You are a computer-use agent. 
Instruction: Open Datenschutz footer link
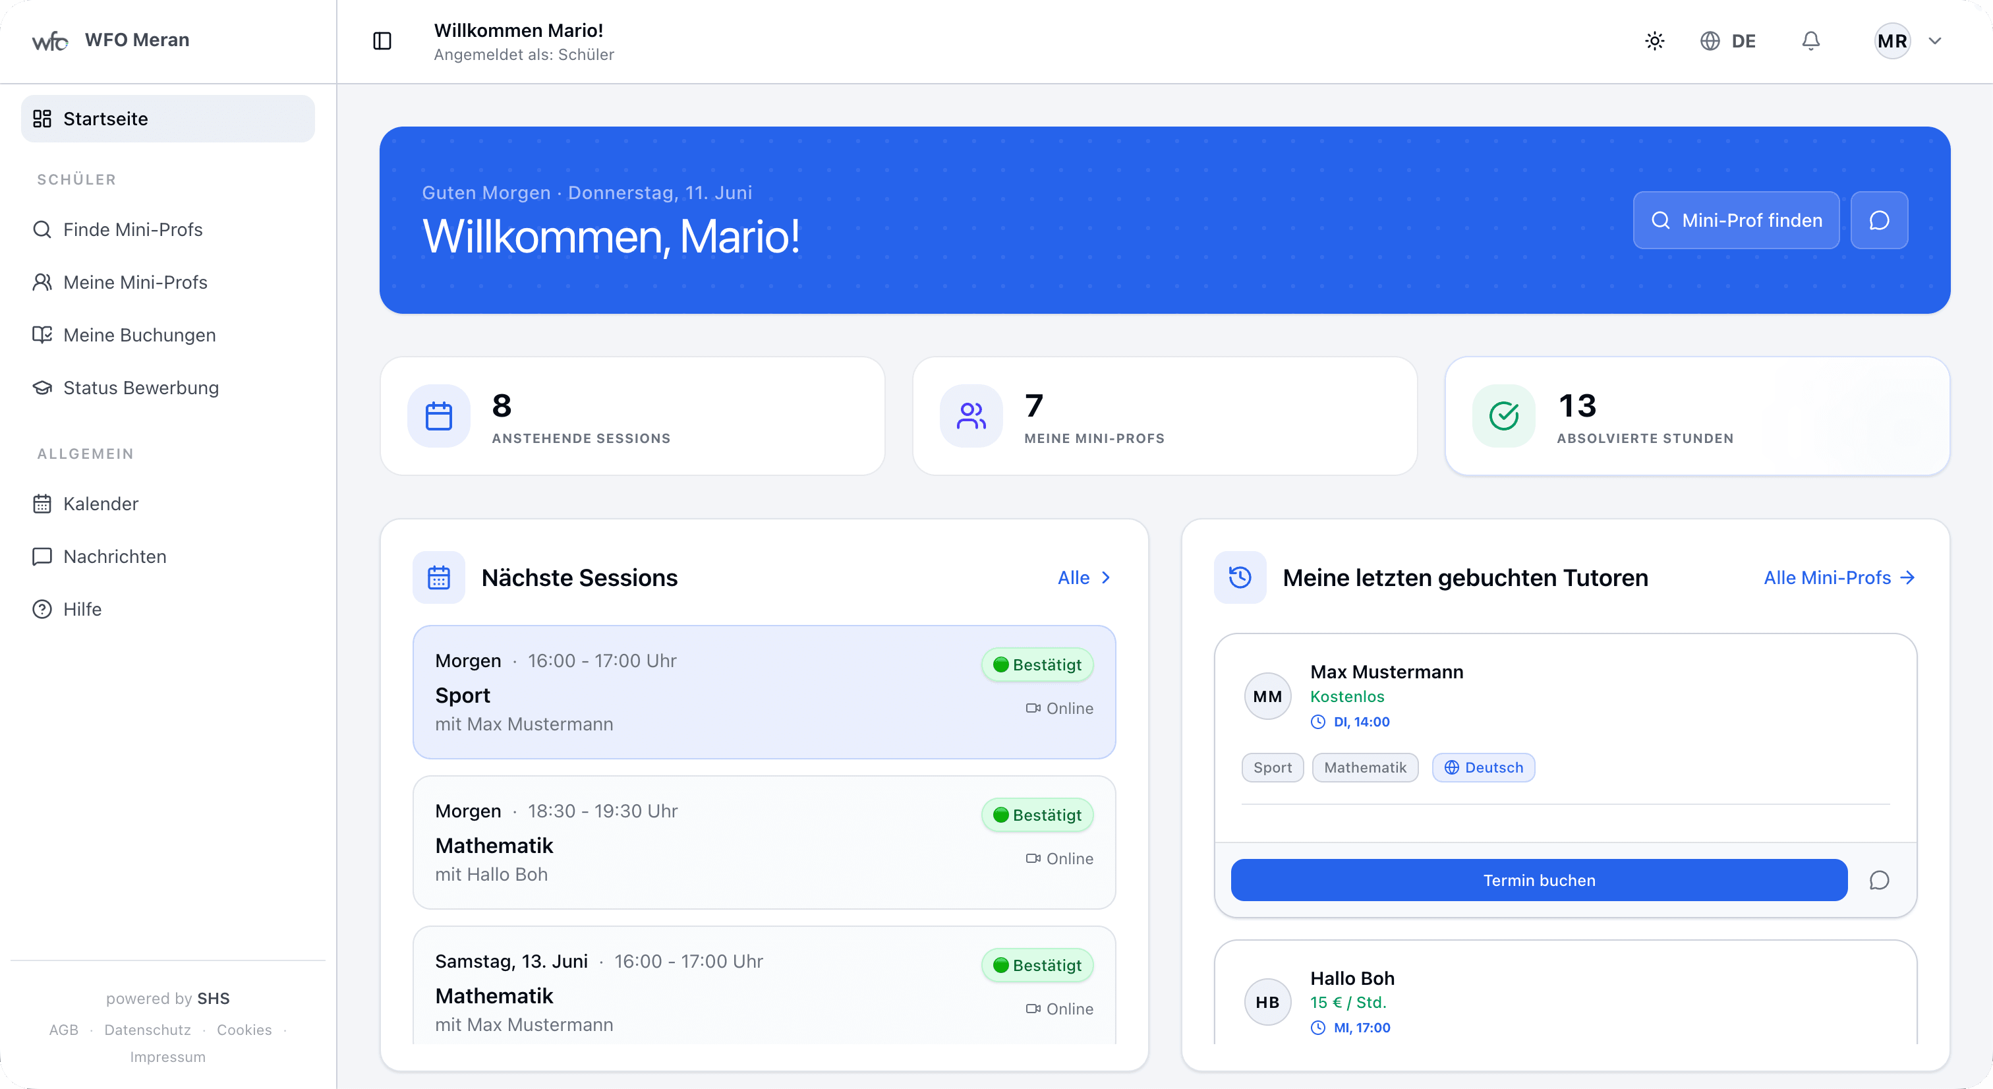147,1030
